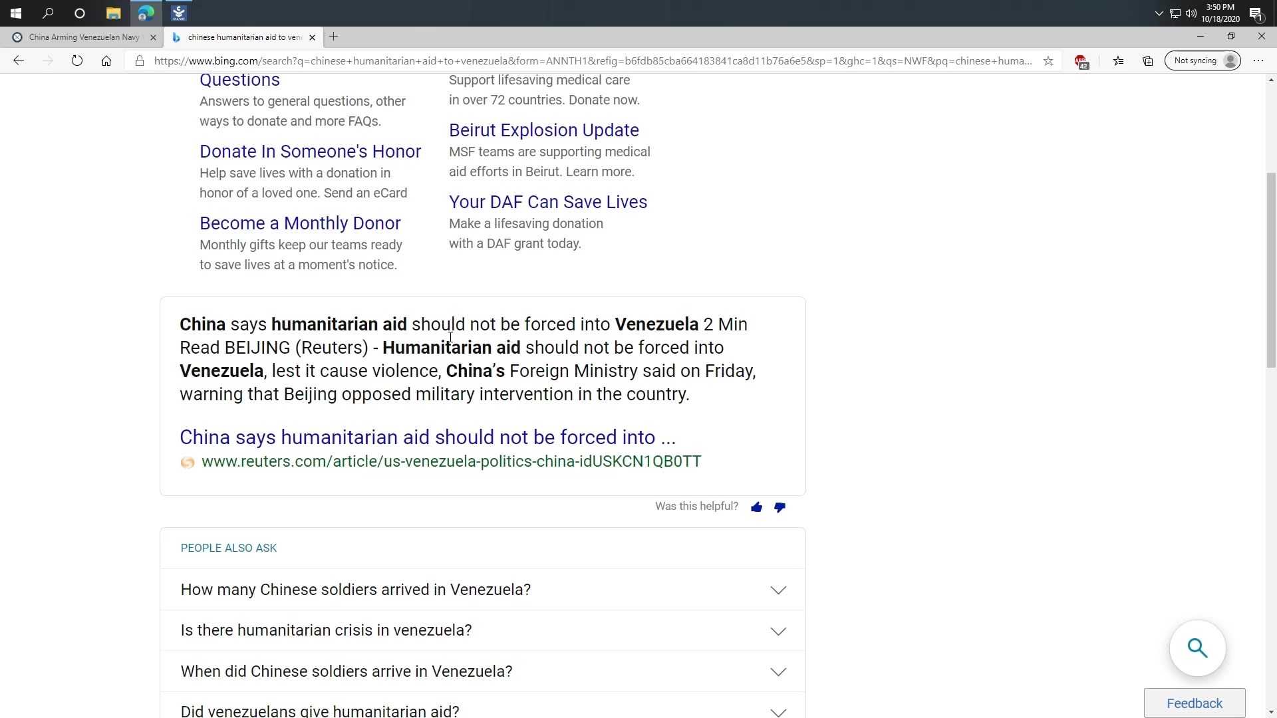This screenshot has width=1277, height=718.
Task: Show the clock and calendar flyout
Action: pos(1220,13)
